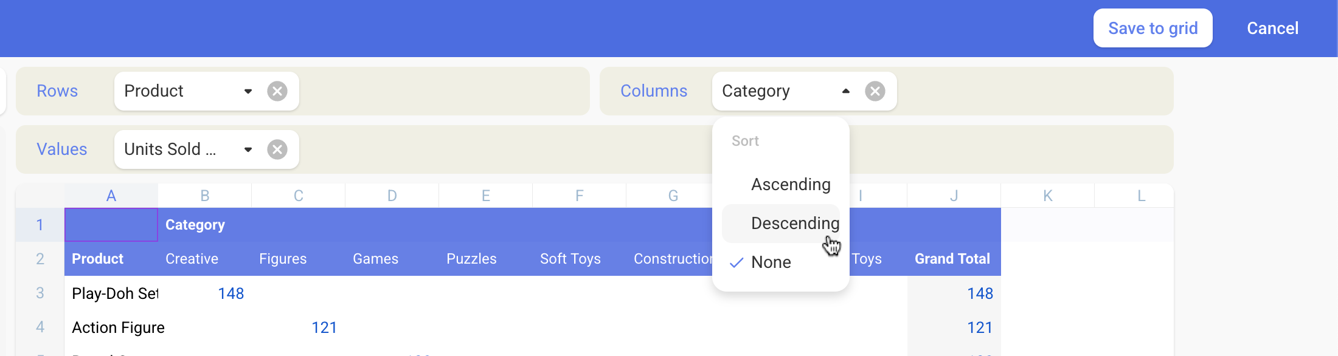Remove the Units Sold field from Values

[x=277, y=149]
